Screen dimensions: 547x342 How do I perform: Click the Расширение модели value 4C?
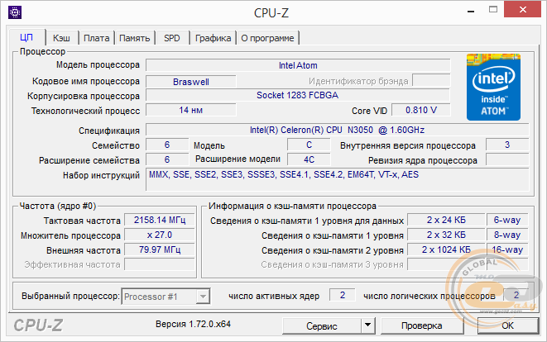(309, 159)
